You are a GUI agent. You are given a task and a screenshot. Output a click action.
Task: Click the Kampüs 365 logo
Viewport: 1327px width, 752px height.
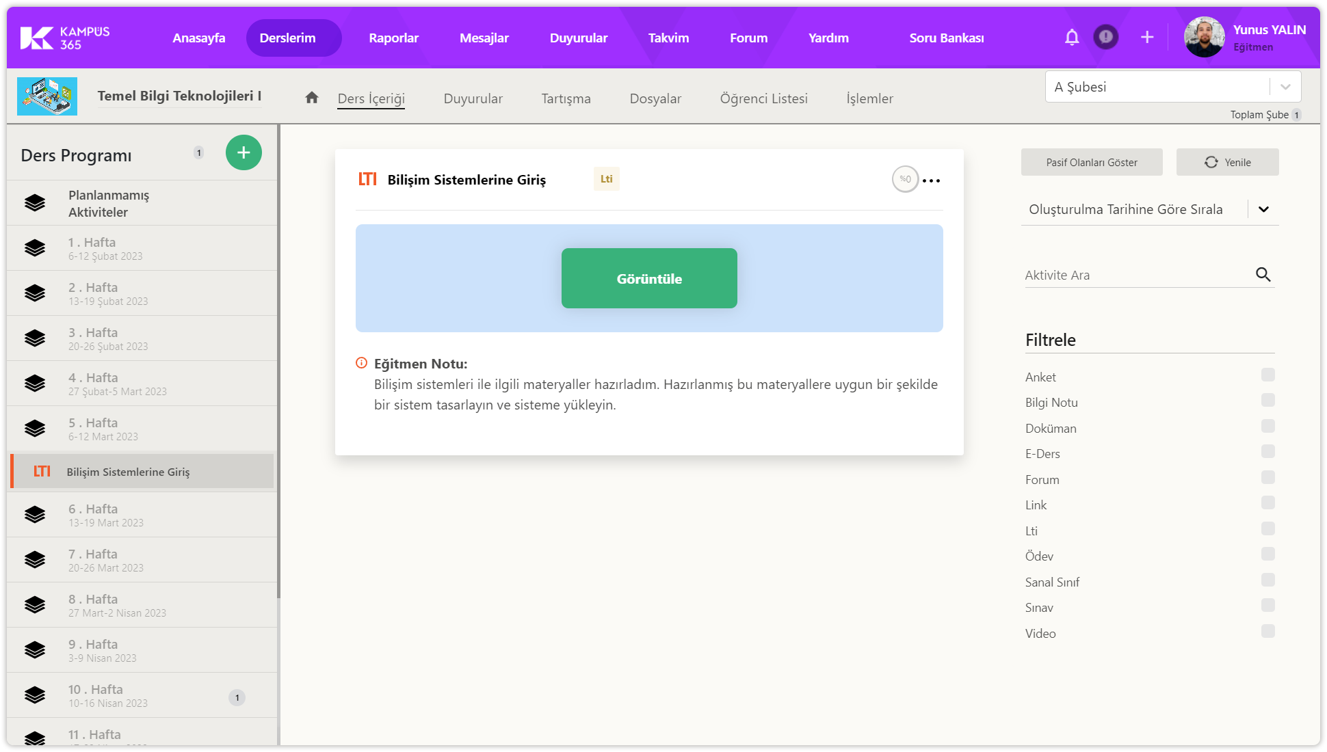point(65,38)
